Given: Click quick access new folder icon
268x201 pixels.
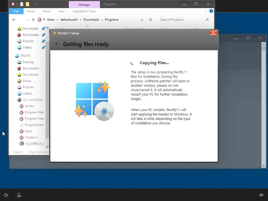Looking at the screenshot, I should [x=27, y=4].
